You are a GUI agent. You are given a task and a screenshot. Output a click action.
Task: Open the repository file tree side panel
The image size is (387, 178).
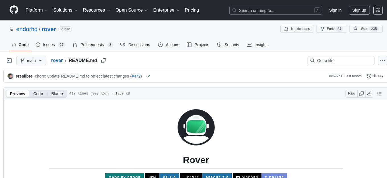(9, 60)
